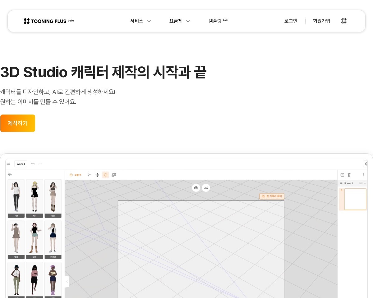This screenshot has width=373, height=298.
Task: Click the shuffle icon over the canvas
Action: tap(206, 188)
